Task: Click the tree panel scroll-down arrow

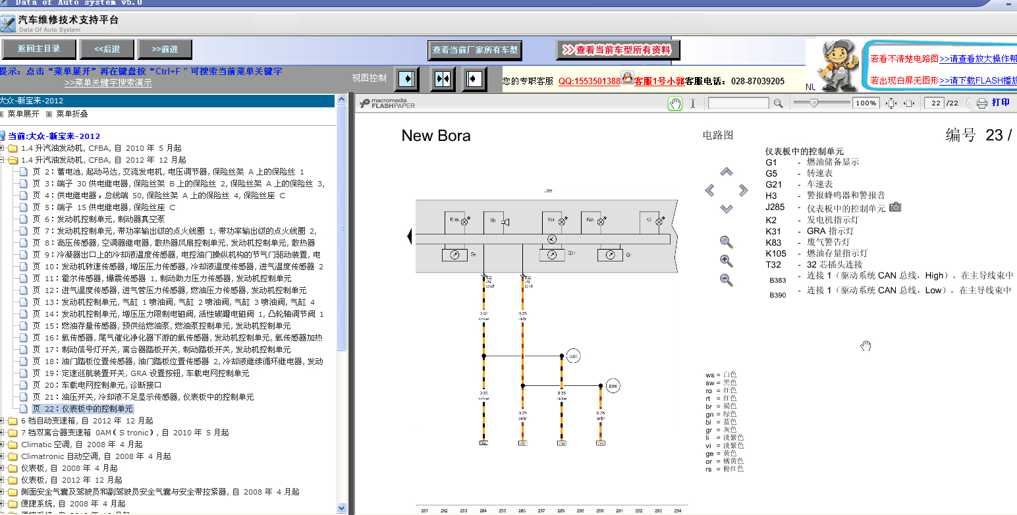Action: (341, 508)
